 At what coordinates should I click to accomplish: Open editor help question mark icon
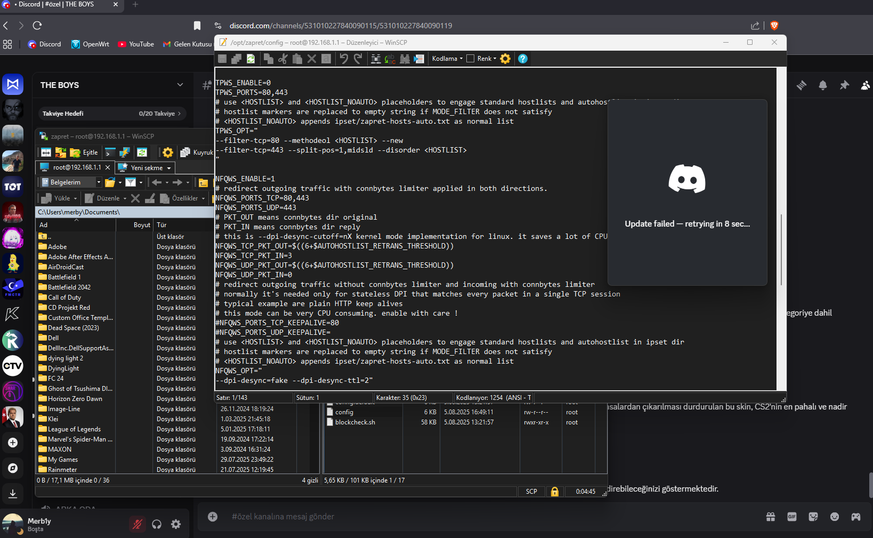coord(523,59)
